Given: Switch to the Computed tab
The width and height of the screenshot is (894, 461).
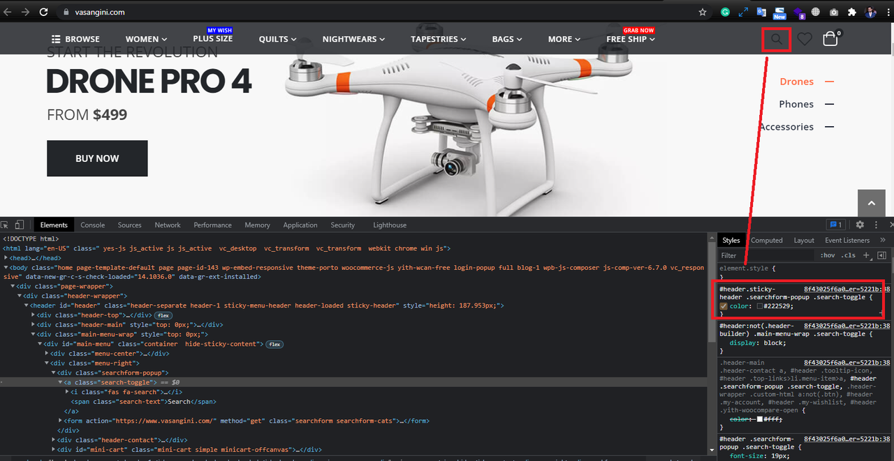Looking at the screenshot, I should [767, 240].
